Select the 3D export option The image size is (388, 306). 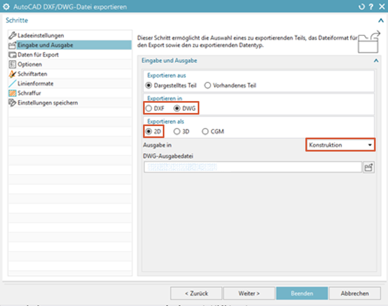pyautogui.click(x=177, y=132)
